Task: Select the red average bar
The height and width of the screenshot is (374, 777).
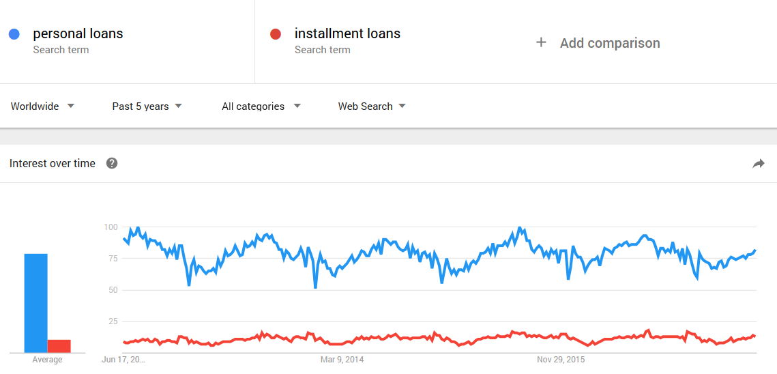Action: tap(59, 346)
